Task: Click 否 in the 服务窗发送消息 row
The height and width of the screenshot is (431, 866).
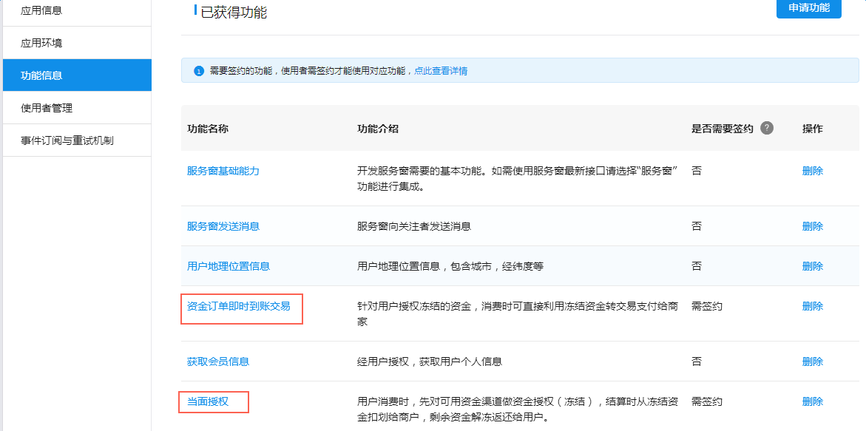Action: tap(697, 226)
